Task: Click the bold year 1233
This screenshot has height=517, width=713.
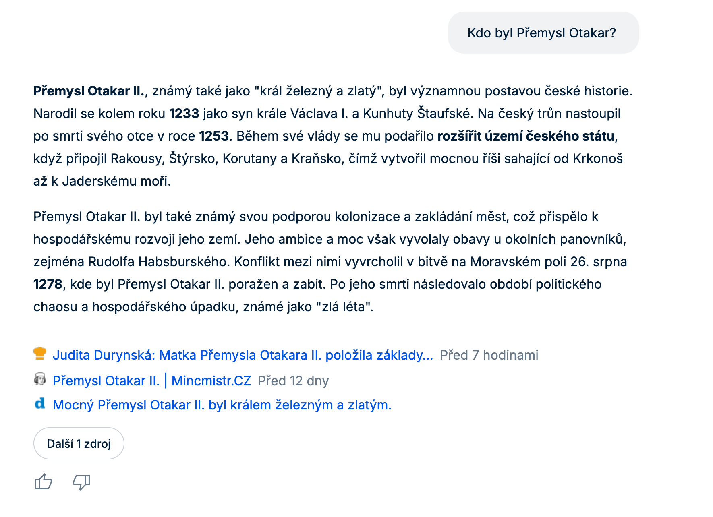Action: (x=184, y=114)
